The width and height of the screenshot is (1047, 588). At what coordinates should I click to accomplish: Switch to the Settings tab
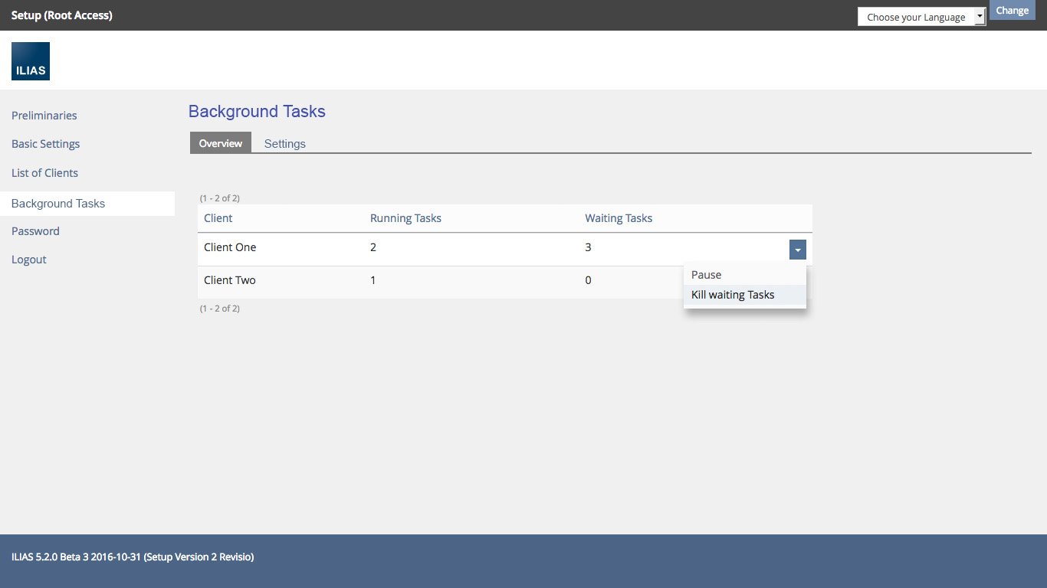[284, 143]
